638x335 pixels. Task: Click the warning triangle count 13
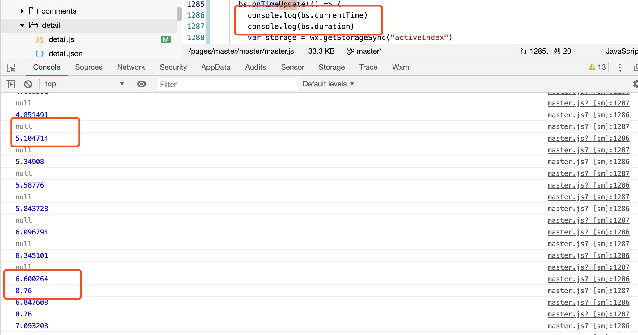[597, 67]
